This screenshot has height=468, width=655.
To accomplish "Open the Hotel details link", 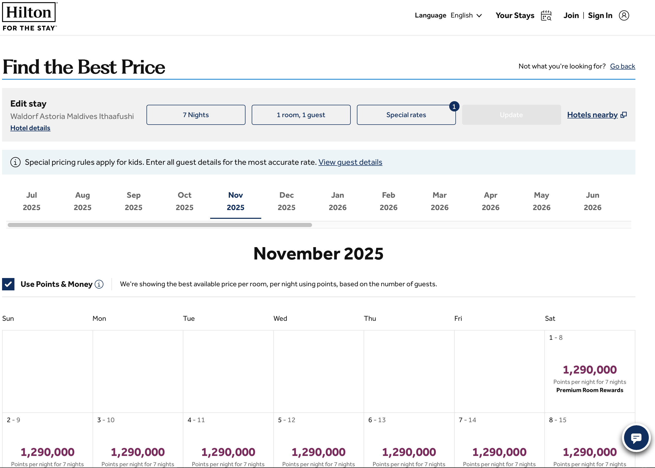I will pyautogui.click(x=30, y=128).
